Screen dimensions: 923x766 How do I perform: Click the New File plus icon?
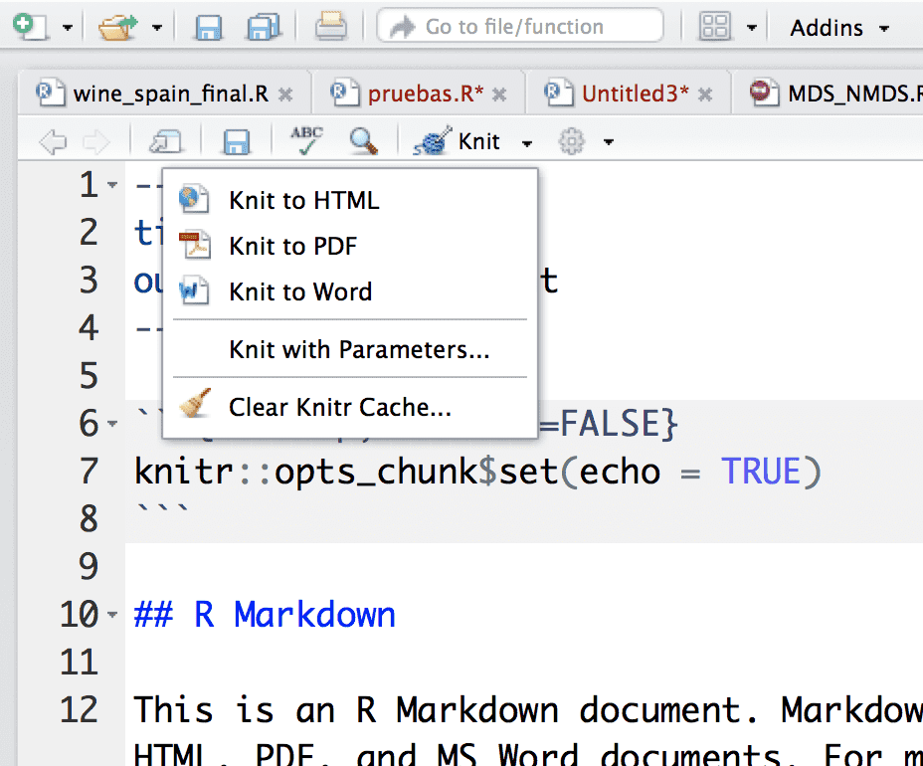(x=30, y=27)
